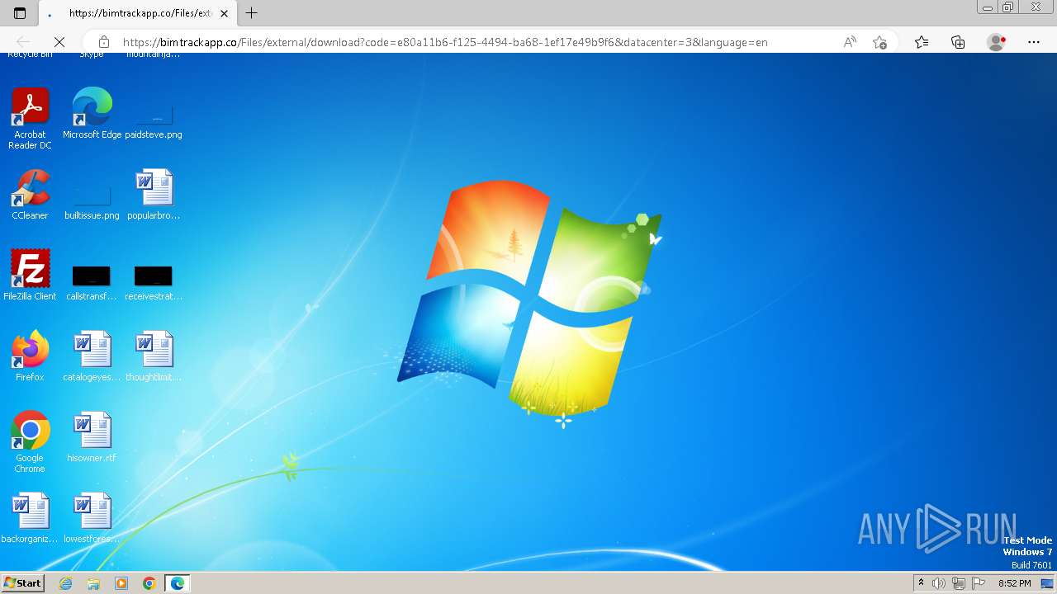The height and width of the screenshot is (594, 1057).
Task: Open the Collections panel
Action: [x=958, y=42]
